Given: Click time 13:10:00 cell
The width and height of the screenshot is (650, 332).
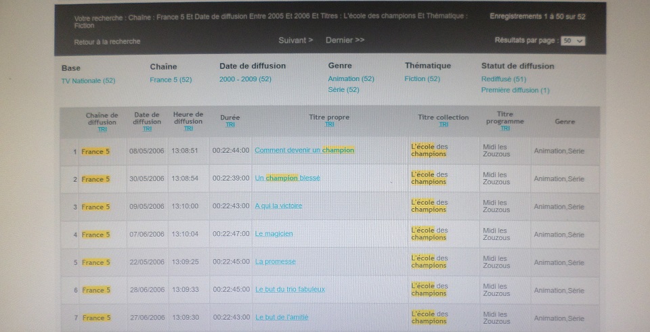Looking at the screenshot, I should tap(185, 206).
